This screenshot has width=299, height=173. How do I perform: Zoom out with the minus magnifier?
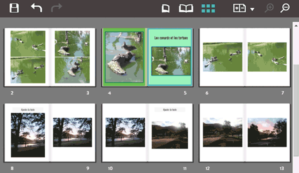click(285, 8)
